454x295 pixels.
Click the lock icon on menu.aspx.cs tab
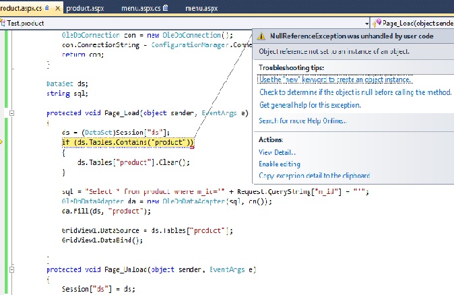pyautogui.click(x=165, y=8)
